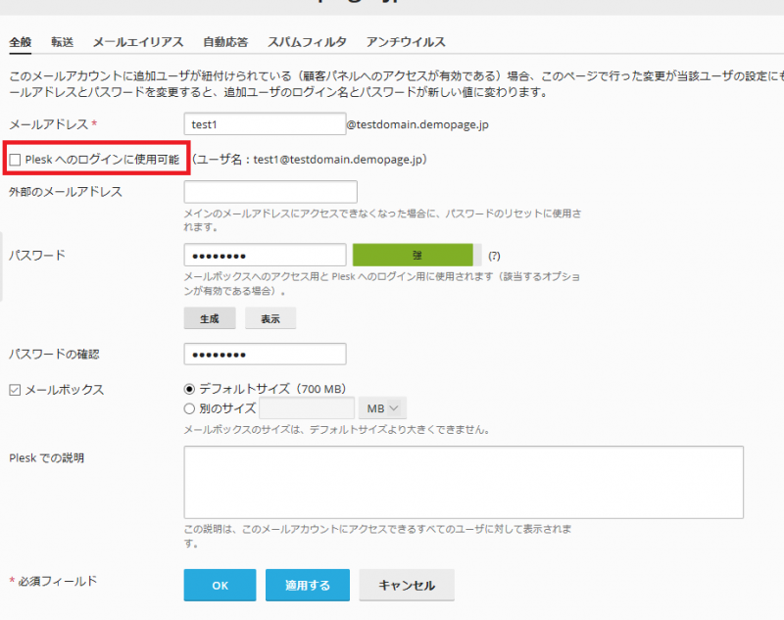The height and width of the screenshot is (620, 784).
Task: Focus the メールアドレス field containing test1
Action: click(x=265, y=123)
